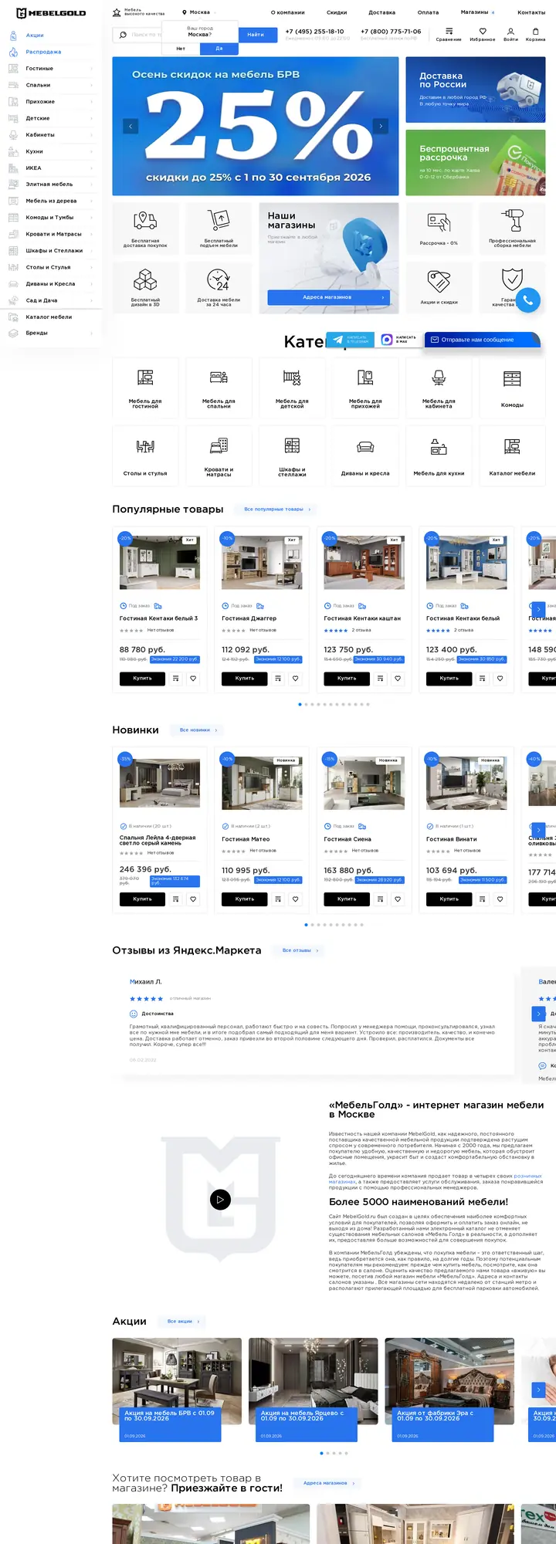
Task: Open Мебель для детской category icon
Action: coord(292,378)
